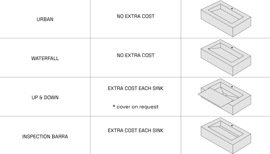Image resolution: width=270 pixels, height=154 pixels.
Task: Choose the INSPECTION BARRA model label
Action: click(x=45, y=136)
